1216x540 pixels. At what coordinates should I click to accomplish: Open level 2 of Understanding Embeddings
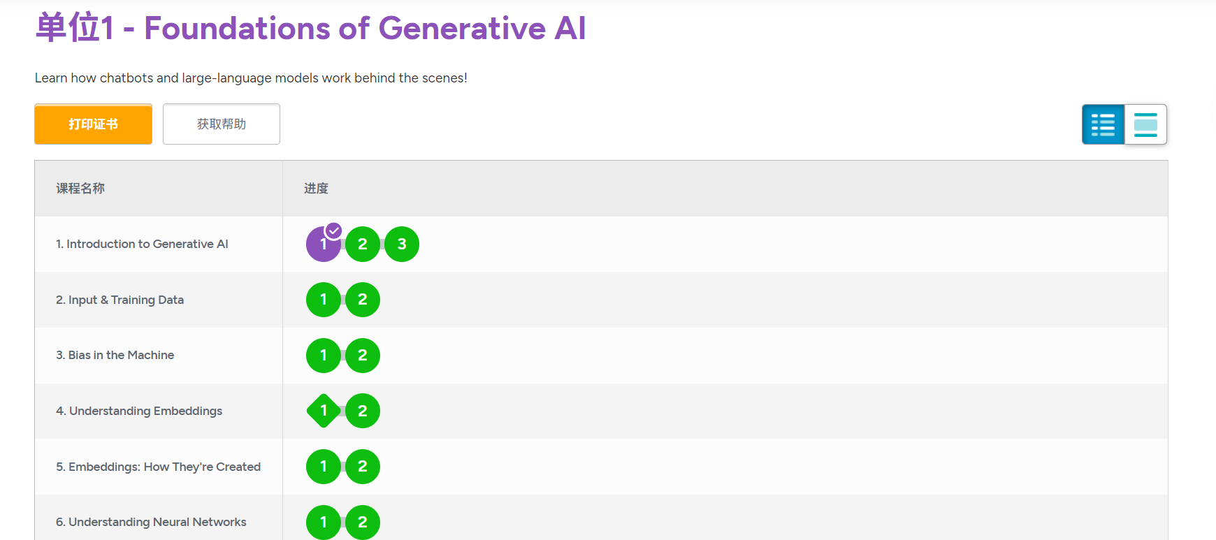[363, 411]
